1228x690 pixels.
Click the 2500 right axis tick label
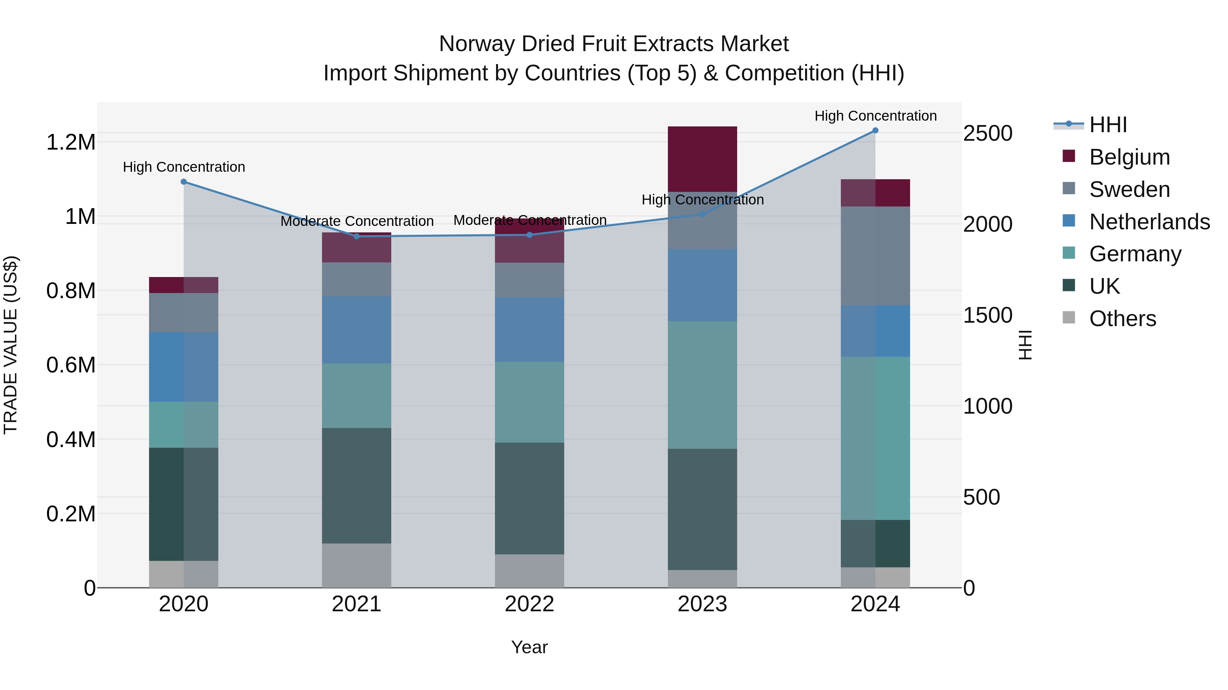(988, 133)
